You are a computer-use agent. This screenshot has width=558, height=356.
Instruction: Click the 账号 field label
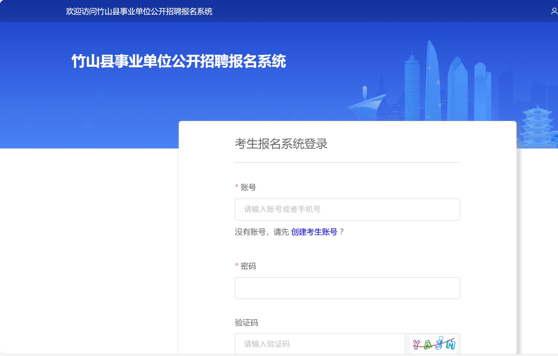pyautogui.click(x=248, y=187)
